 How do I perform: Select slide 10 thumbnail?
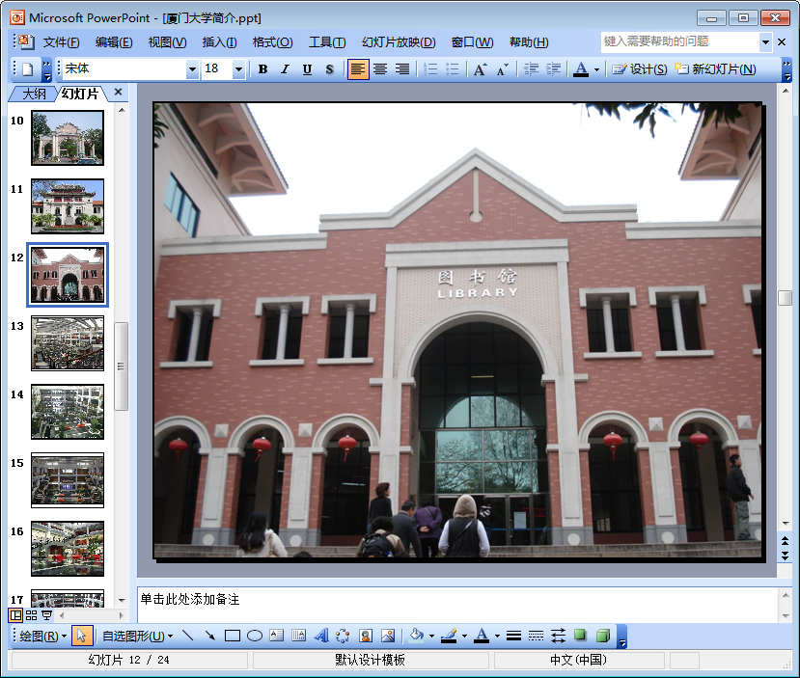click(x=68, y=138)
